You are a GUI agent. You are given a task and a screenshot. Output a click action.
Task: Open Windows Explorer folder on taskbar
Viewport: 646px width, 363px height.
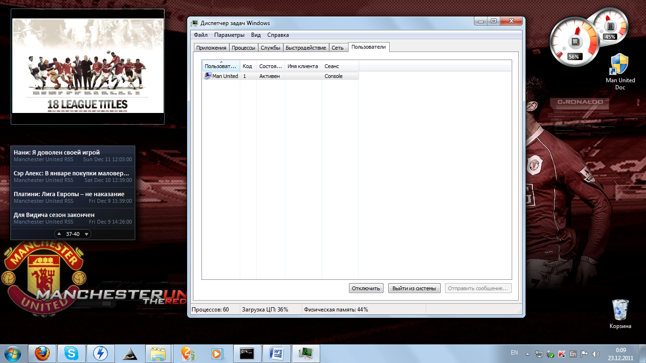158,353
